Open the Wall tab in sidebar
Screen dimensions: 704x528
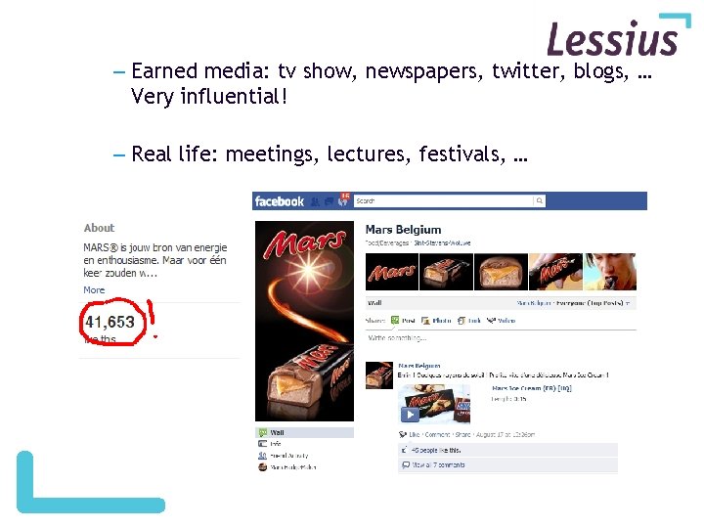point(304,433)
